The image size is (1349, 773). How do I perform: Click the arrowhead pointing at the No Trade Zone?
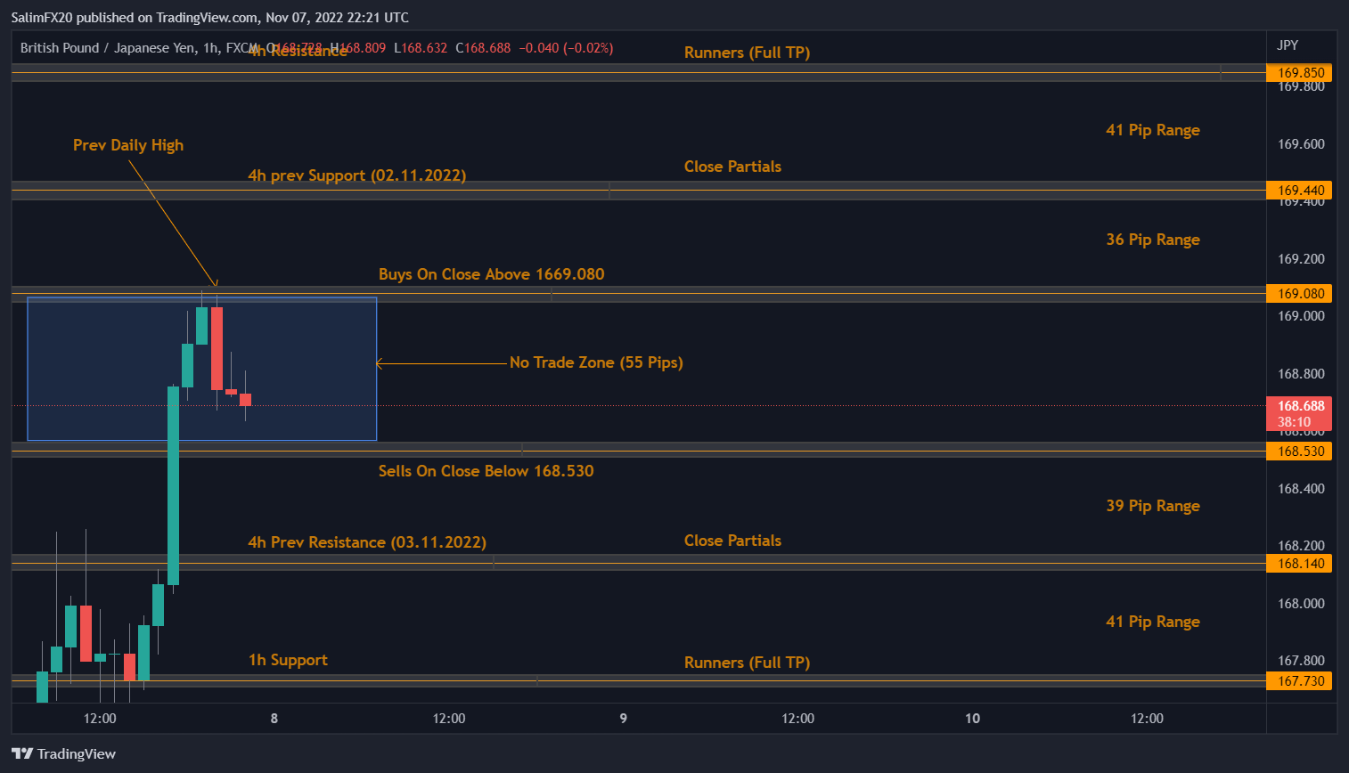click(380, 363)
